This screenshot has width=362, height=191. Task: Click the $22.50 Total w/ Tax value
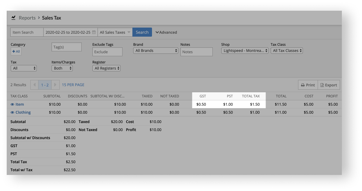70,170
